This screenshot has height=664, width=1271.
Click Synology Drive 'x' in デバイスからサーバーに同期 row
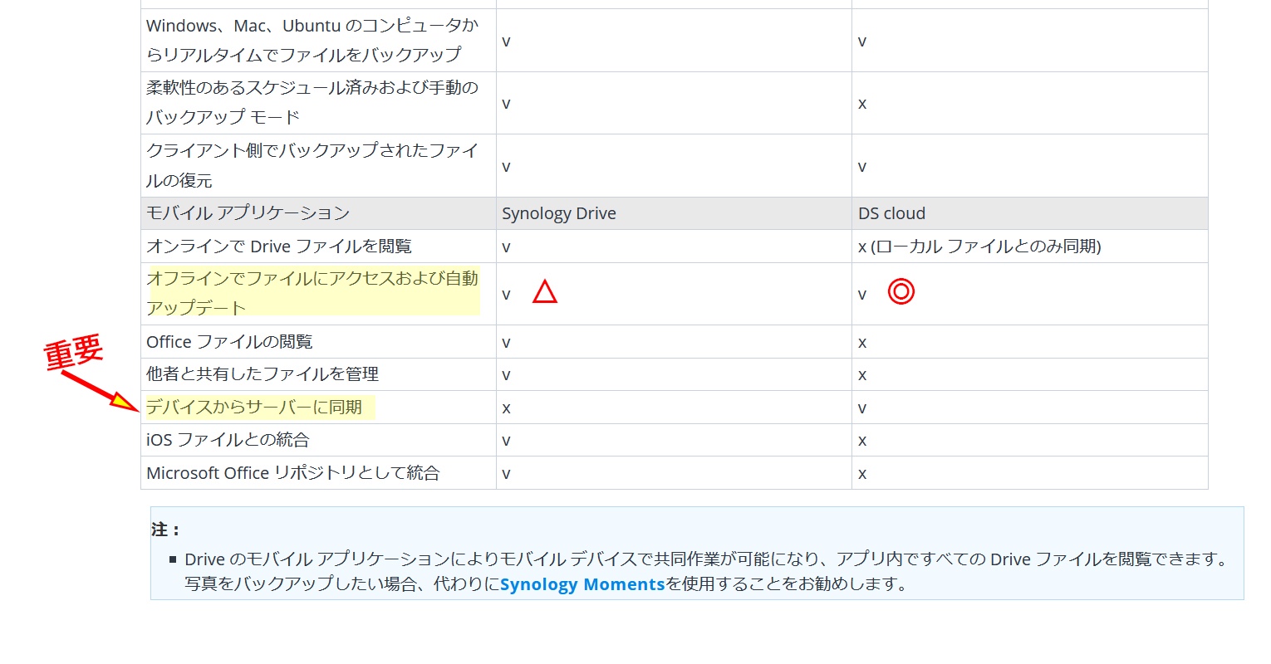(x=506, y=408)
